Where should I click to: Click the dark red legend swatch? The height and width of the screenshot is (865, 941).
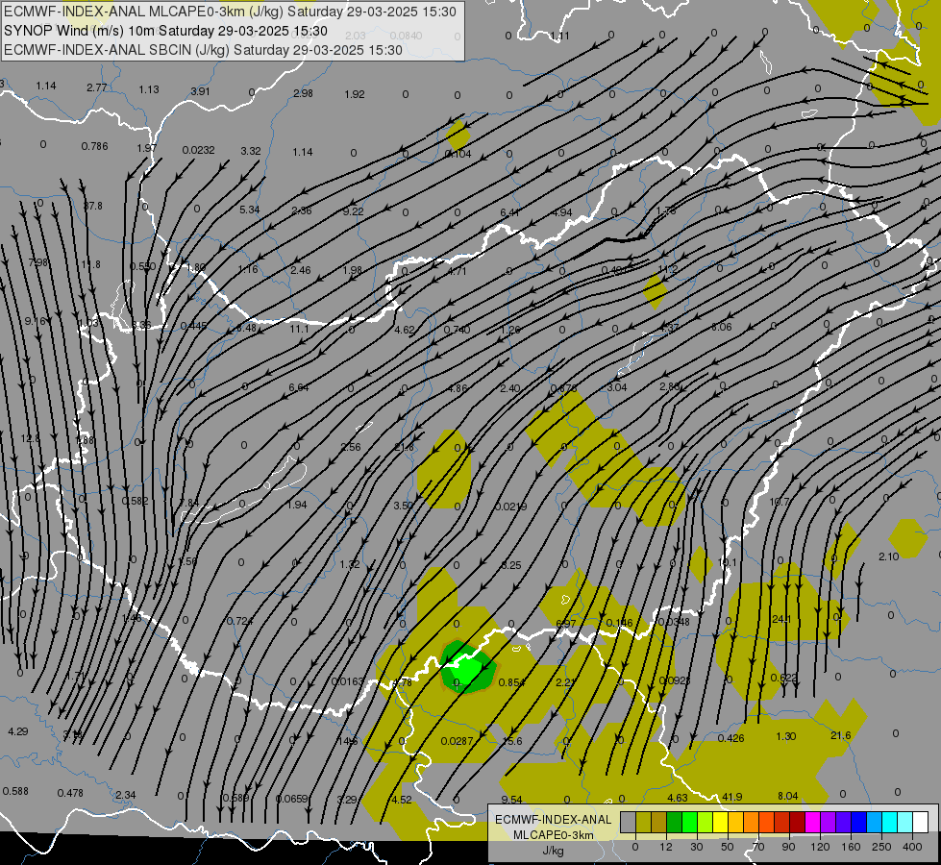click(798, 823)
